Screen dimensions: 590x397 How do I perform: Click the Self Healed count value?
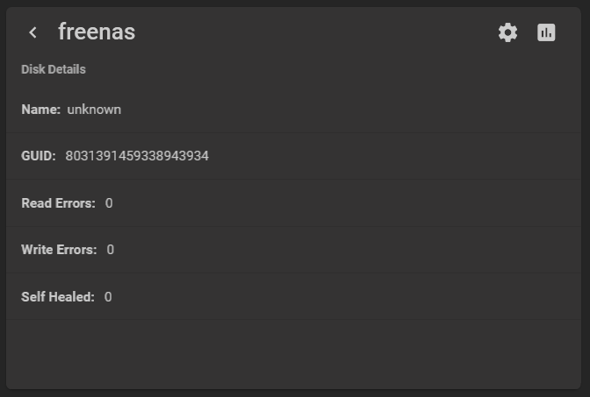[108, 297]
